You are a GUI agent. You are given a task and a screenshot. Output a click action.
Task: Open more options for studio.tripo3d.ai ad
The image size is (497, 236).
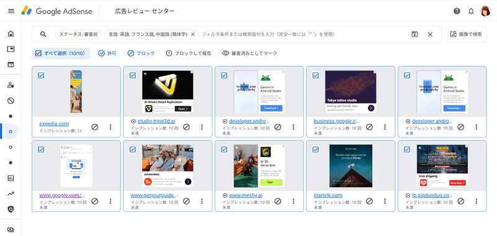(x=202, y=127)
